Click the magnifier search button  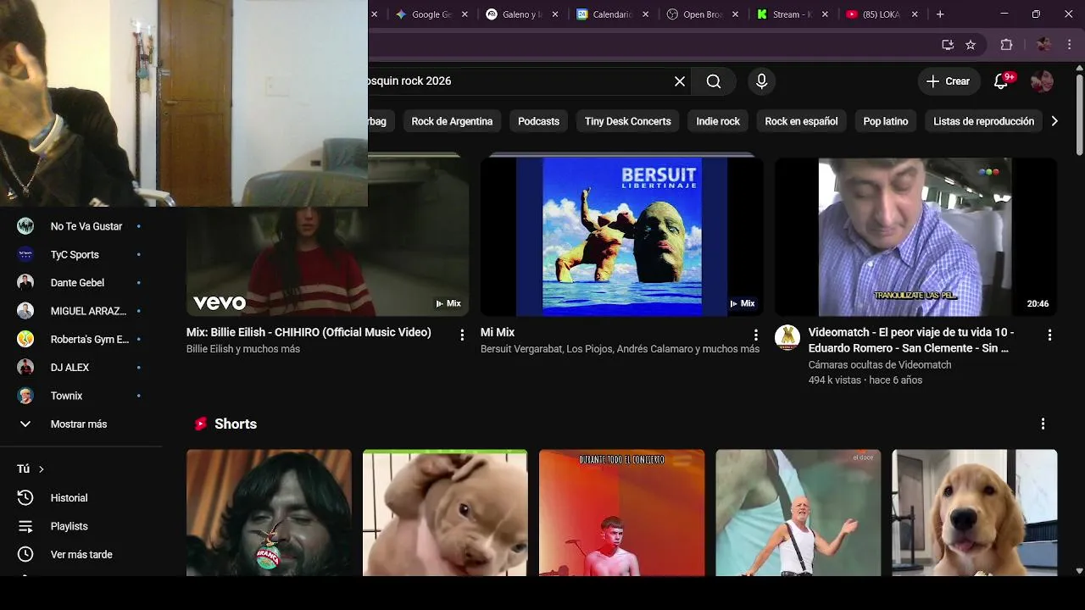[x=714, y=81]
